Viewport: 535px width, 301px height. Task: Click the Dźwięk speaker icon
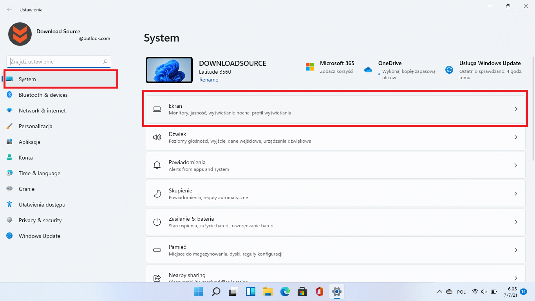coord(157,137)
